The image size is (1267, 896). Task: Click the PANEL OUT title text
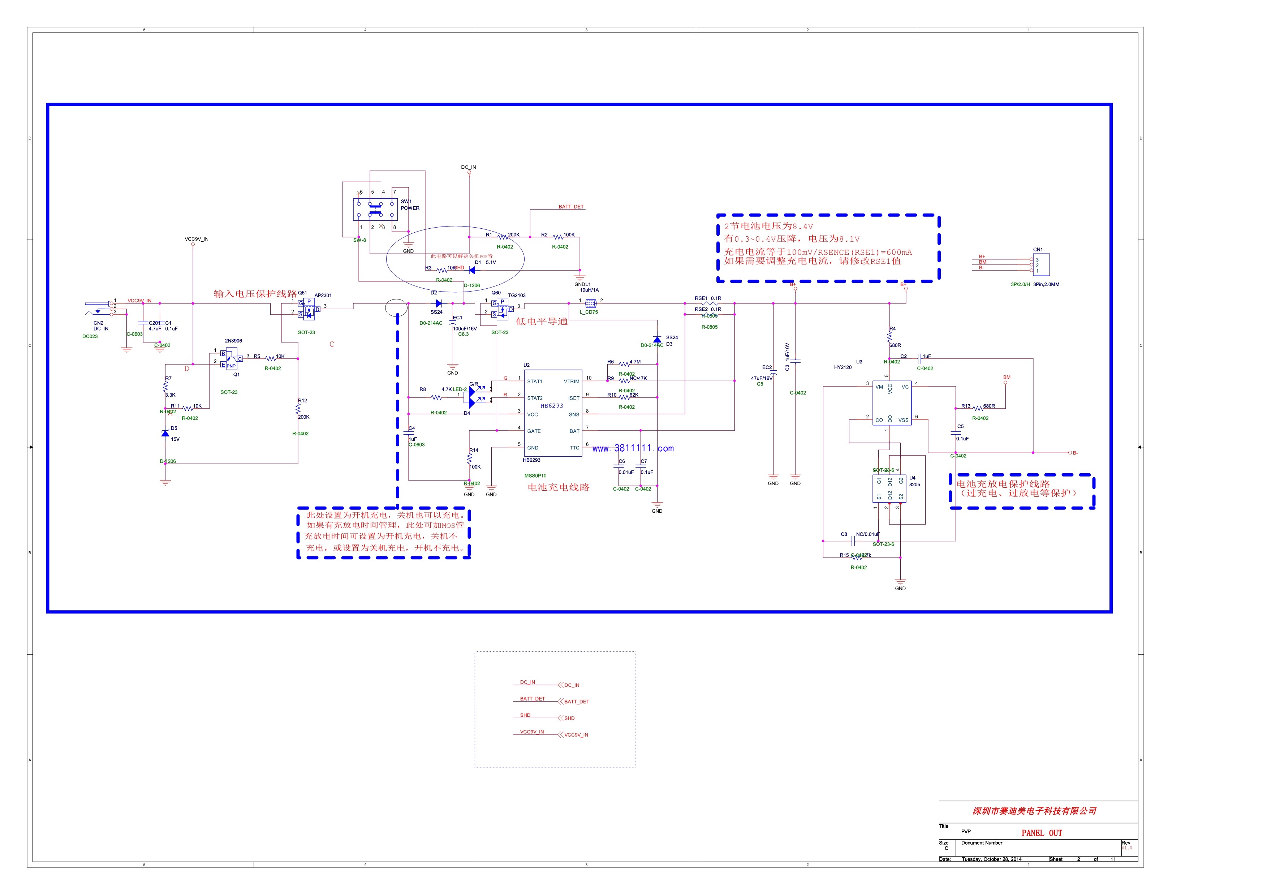(1041, 833)
